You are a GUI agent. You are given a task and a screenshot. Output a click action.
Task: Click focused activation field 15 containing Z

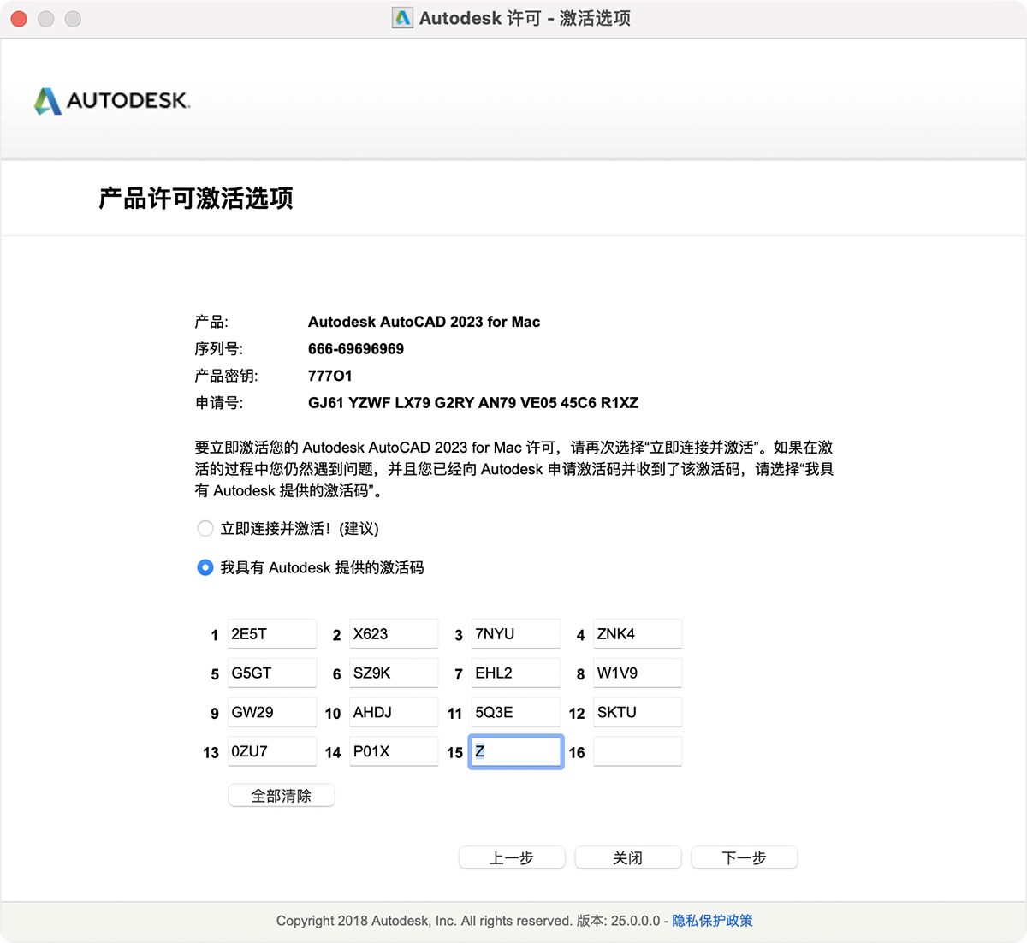pyautogui.click(x=516, y=751)
